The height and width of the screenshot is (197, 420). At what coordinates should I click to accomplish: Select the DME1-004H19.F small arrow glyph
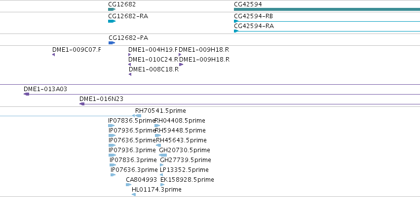130,55
